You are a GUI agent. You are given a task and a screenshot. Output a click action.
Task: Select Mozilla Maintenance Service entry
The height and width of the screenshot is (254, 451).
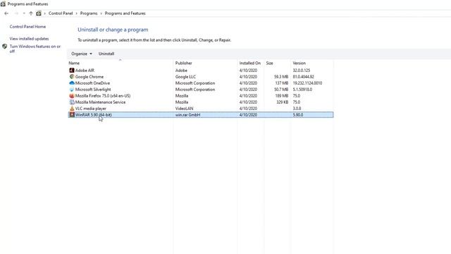click(100, 102)
